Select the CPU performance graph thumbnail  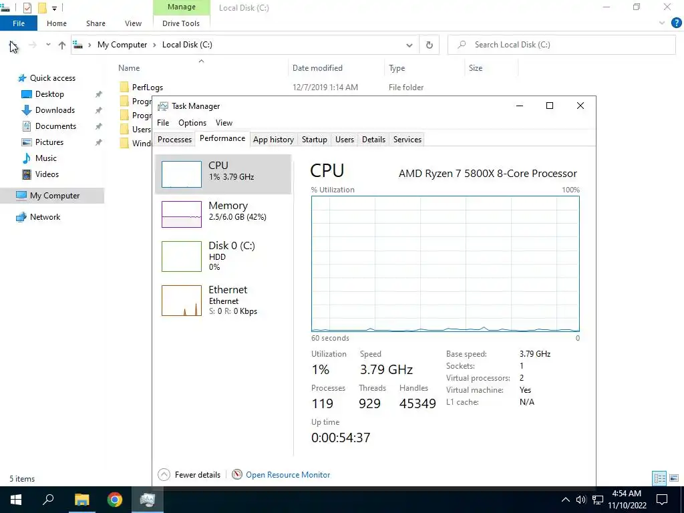pos(182,174)
